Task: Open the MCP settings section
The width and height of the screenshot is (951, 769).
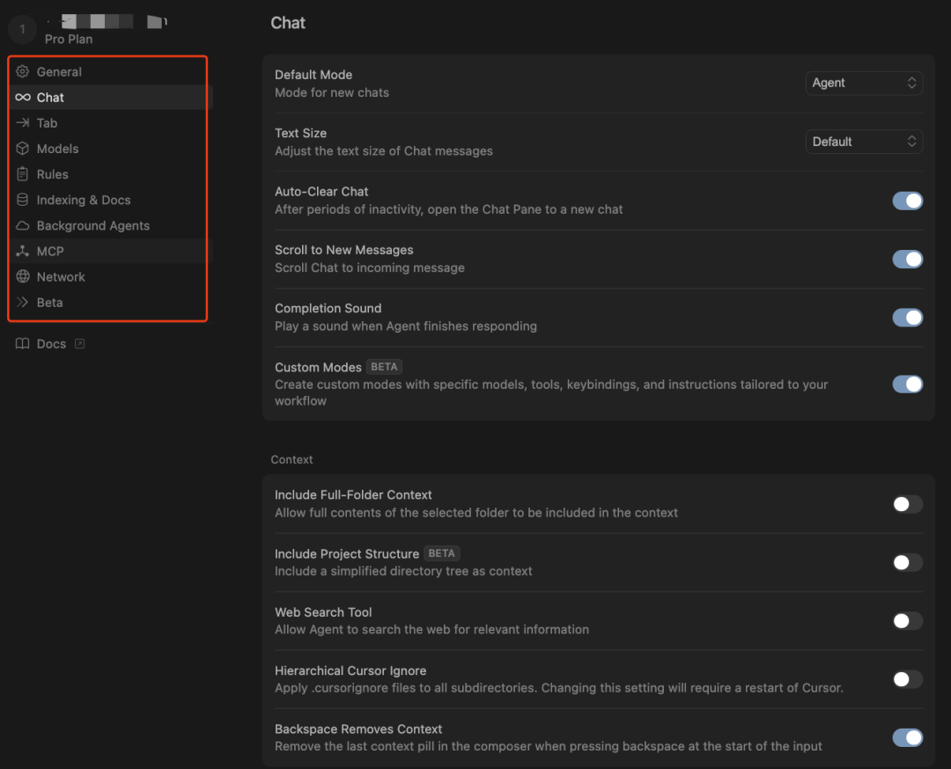Action: coord(50,251)
